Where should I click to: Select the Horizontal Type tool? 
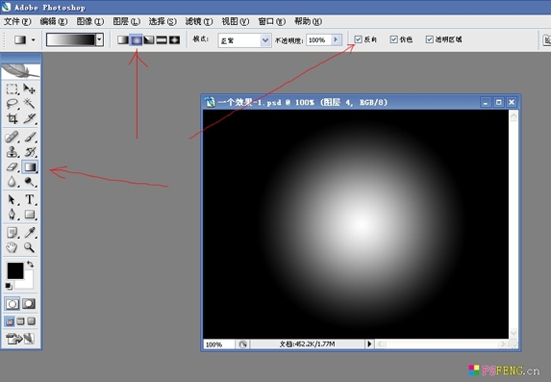point(30,199)
